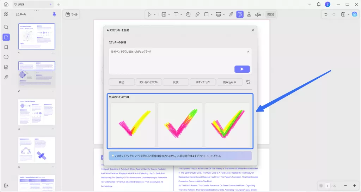Expand the pointer tool dropdown arrow
Screen dimensions: 361x192
[155, 14]
